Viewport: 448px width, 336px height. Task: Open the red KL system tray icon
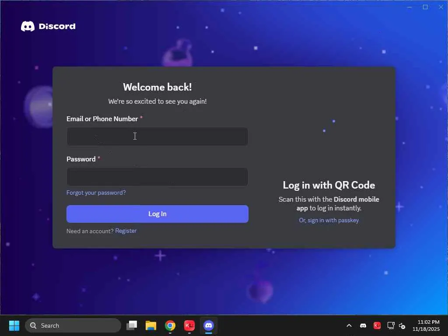point(377,325)
